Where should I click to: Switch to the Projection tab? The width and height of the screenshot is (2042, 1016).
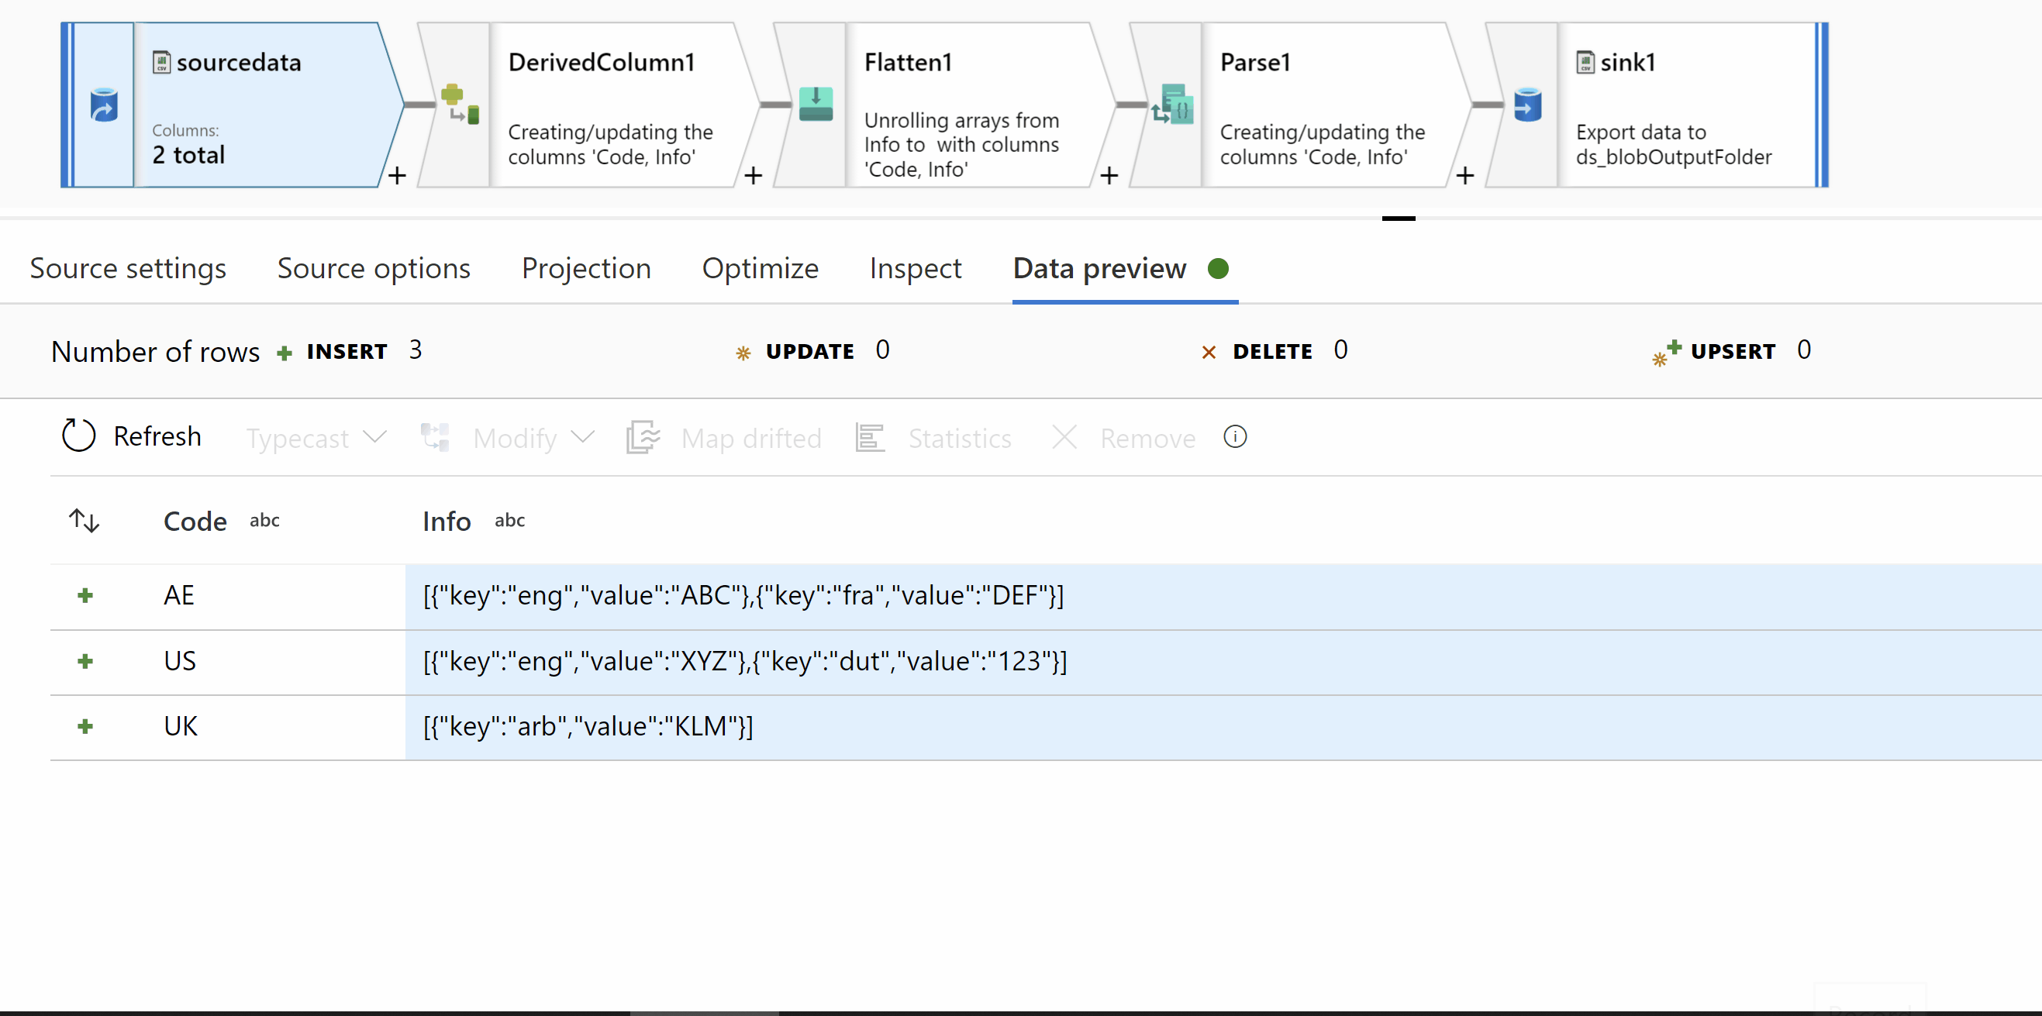point(586,269)
